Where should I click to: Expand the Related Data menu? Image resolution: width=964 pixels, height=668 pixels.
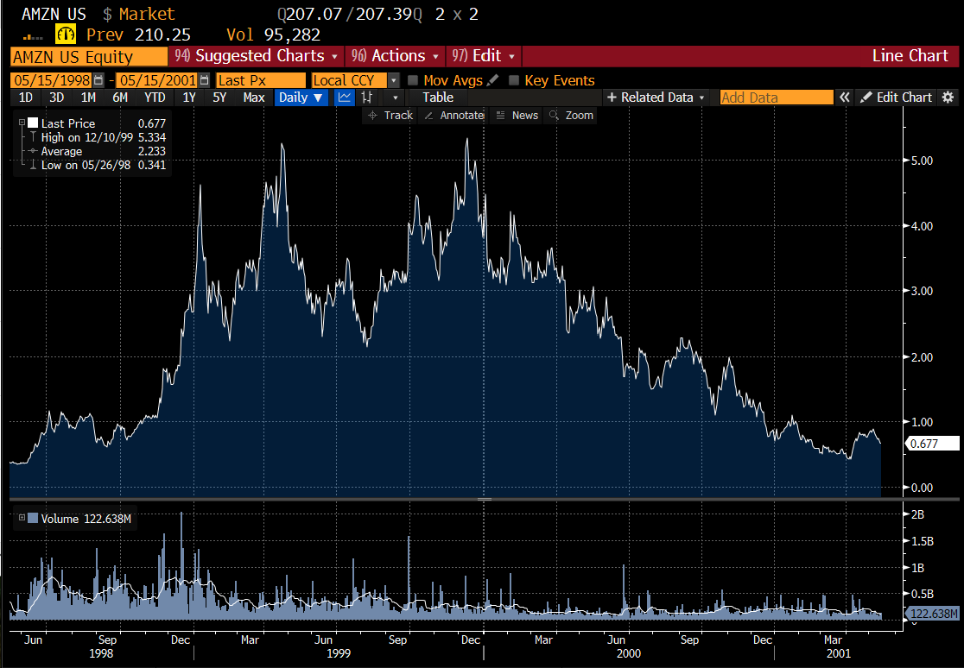pyautogui.click(x=656, y=98)
